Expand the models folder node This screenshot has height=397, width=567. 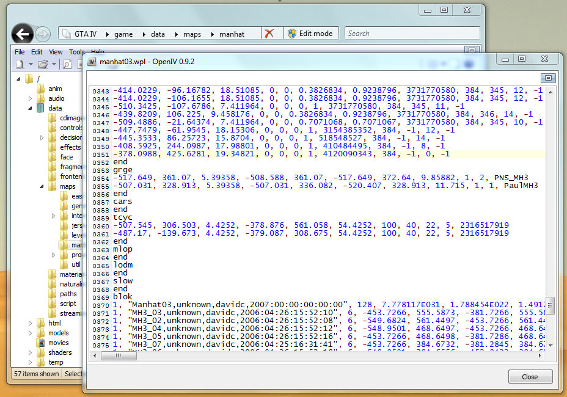(31, 333)
